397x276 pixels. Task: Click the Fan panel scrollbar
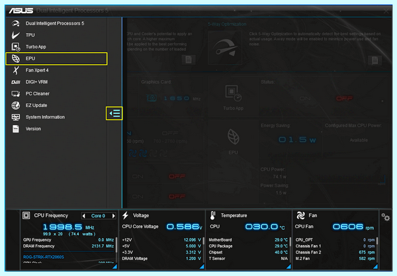377,241
